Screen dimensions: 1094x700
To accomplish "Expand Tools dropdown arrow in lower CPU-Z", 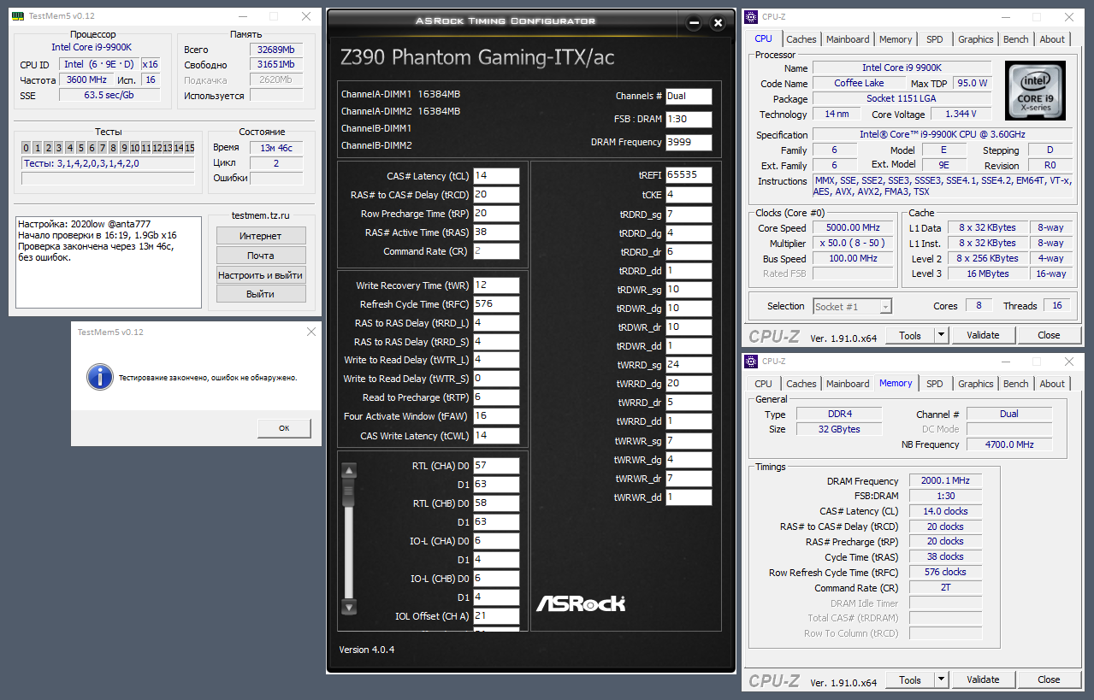I will pyautogui.click(x=941, y=679).
